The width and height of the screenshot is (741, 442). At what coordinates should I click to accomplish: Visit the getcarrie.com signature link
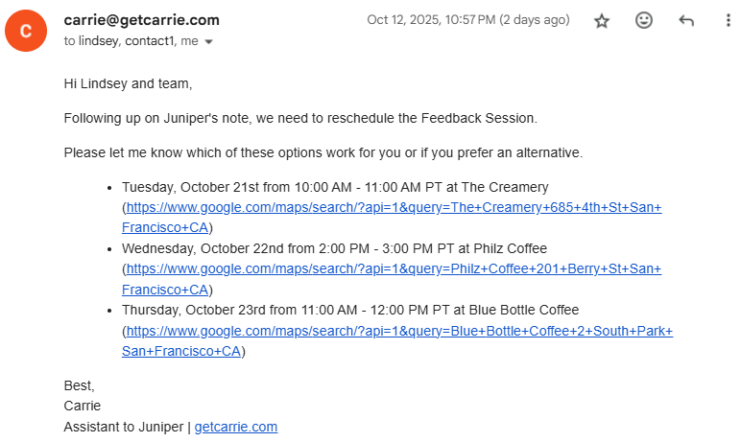click(236, 427)
